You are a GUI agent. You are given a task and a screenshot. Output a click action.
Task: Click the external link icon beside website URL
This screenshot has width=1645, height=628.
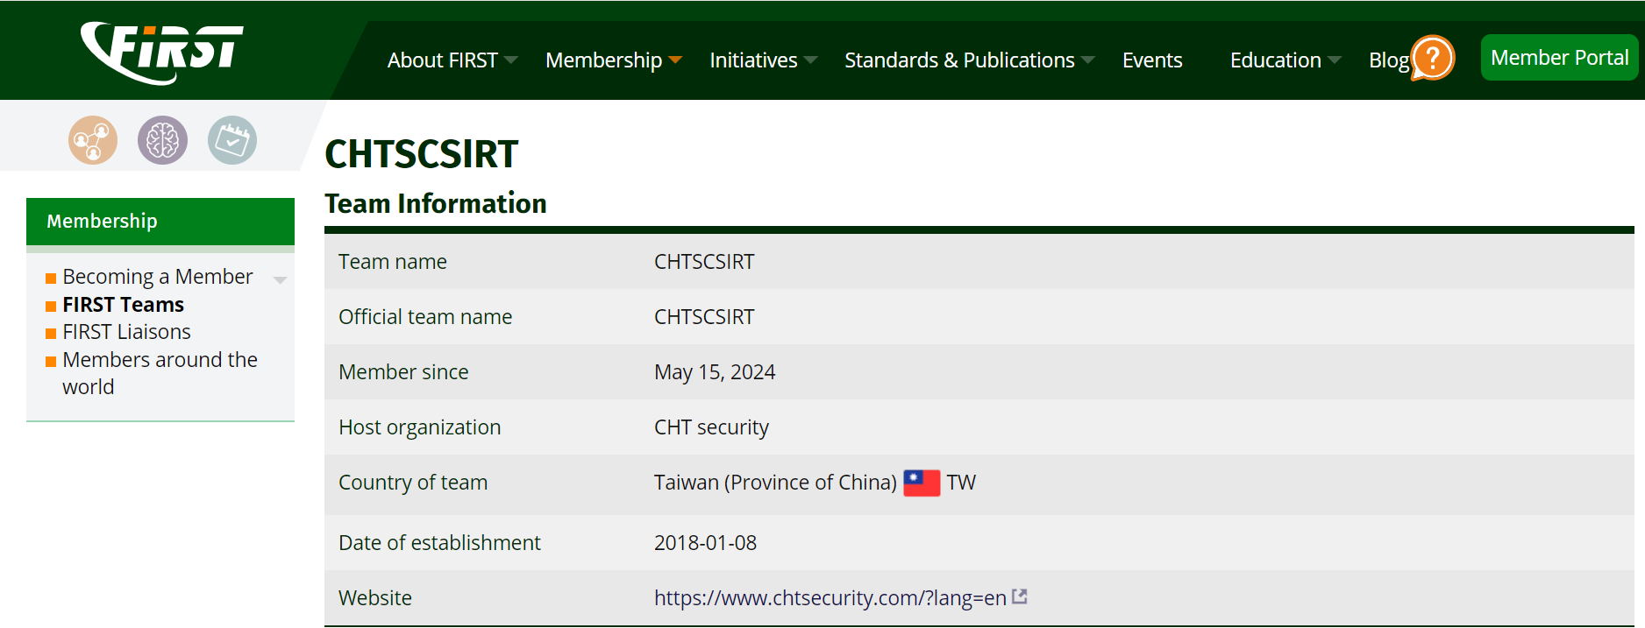[x=1020, y=596]
